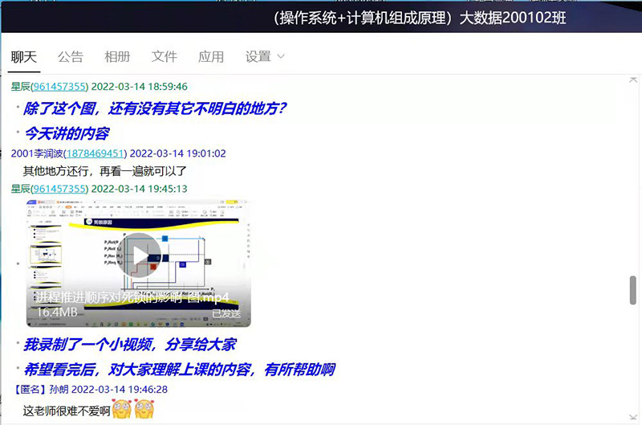Image resolution: width=642 pixels, height=425 pixels.
Task: Click QQ number link 961457355 at 18:59:46
Action: pyautogui.click(x=59, y=87)
